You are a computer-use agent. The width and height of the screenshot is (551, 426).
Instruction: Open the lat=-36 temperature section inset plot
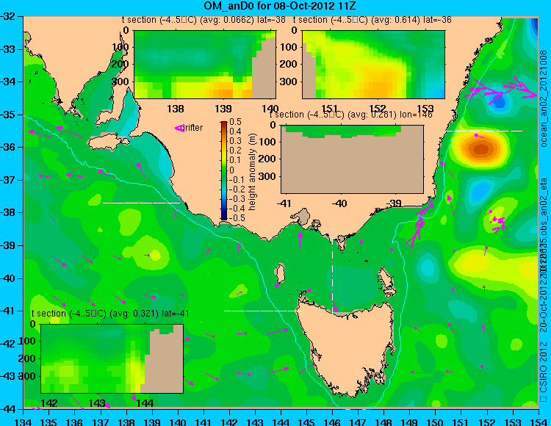373,65
